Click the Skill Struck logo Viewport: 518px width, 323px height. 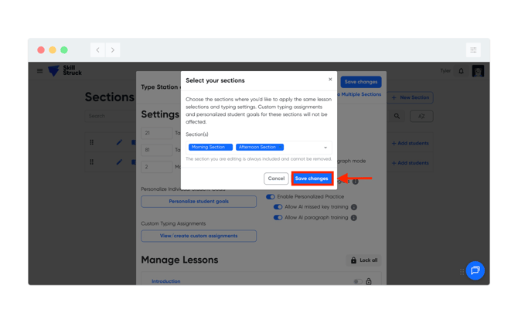coord(65,70)
